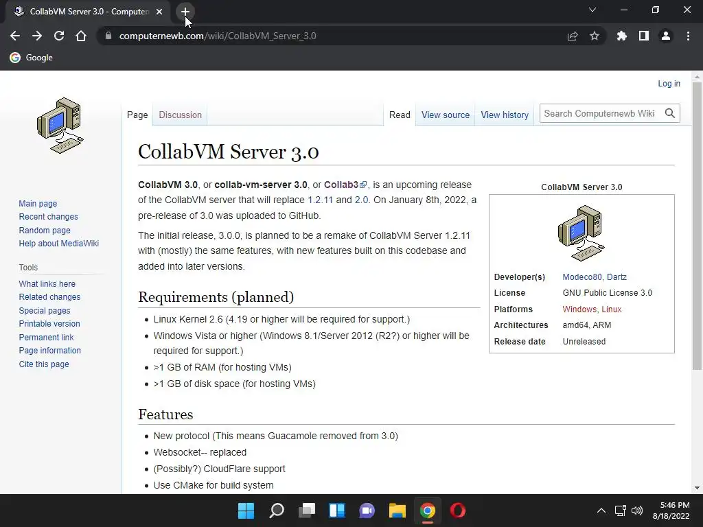Switch to the Discussion tab

(181, 115)
